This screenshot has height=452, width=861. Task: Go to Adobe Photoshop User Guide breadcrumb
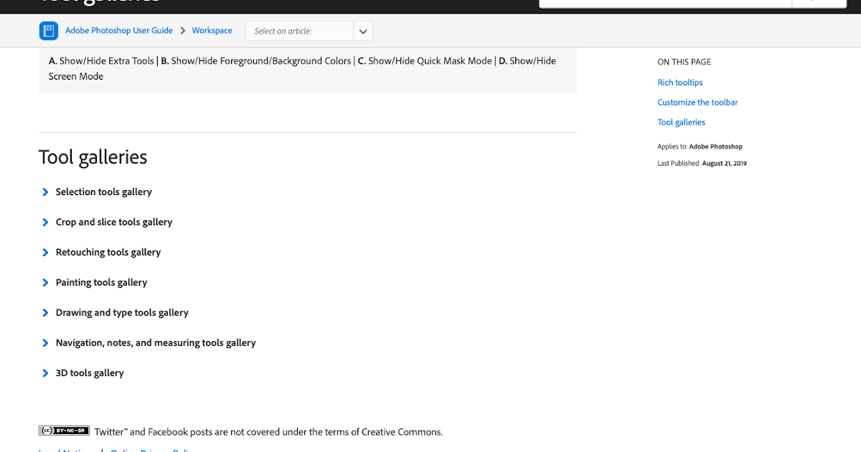click(x=119, y=31)
